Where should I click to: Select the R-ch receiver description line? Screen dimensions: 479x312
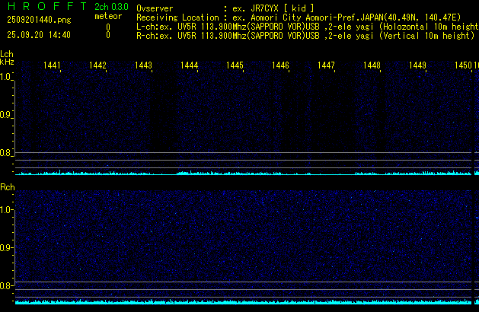[305, 35]
